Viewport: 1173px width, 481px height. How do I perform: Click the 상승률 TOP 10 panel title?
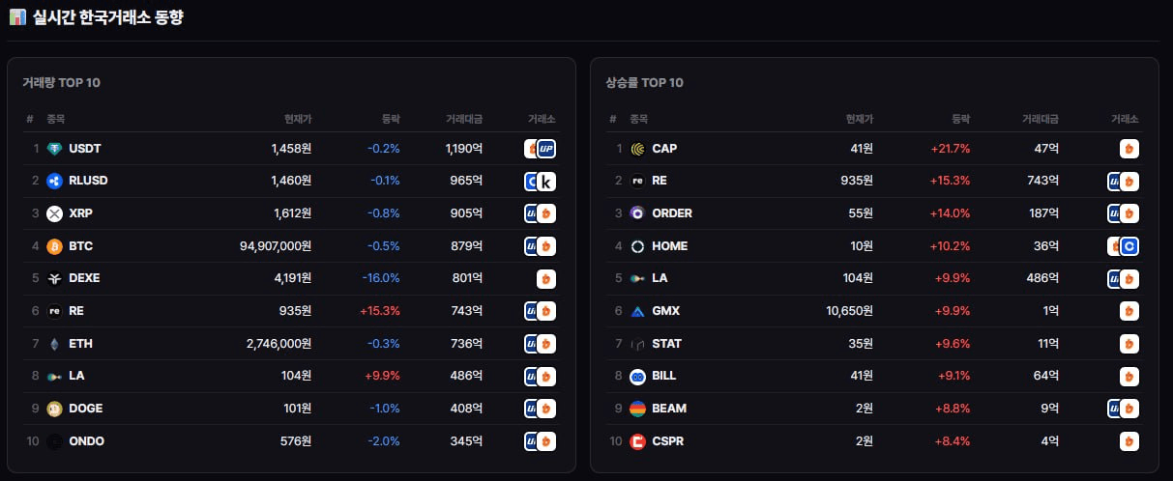645,82
